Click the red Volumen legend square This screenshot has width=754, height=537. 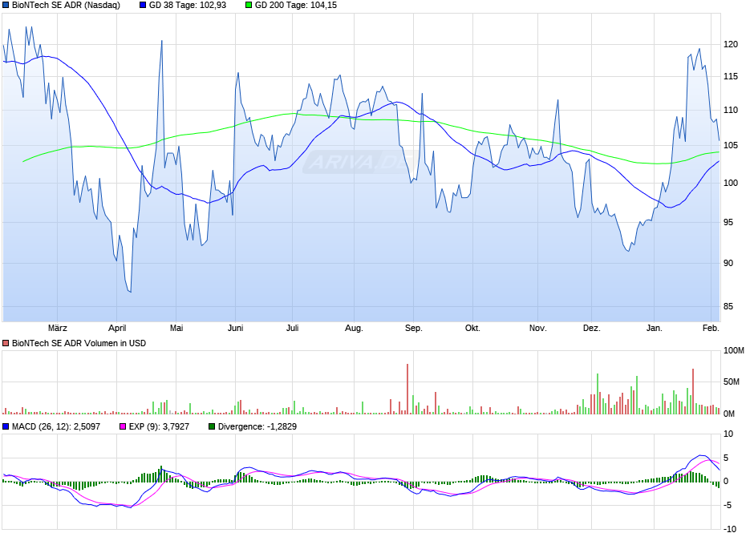6,343
